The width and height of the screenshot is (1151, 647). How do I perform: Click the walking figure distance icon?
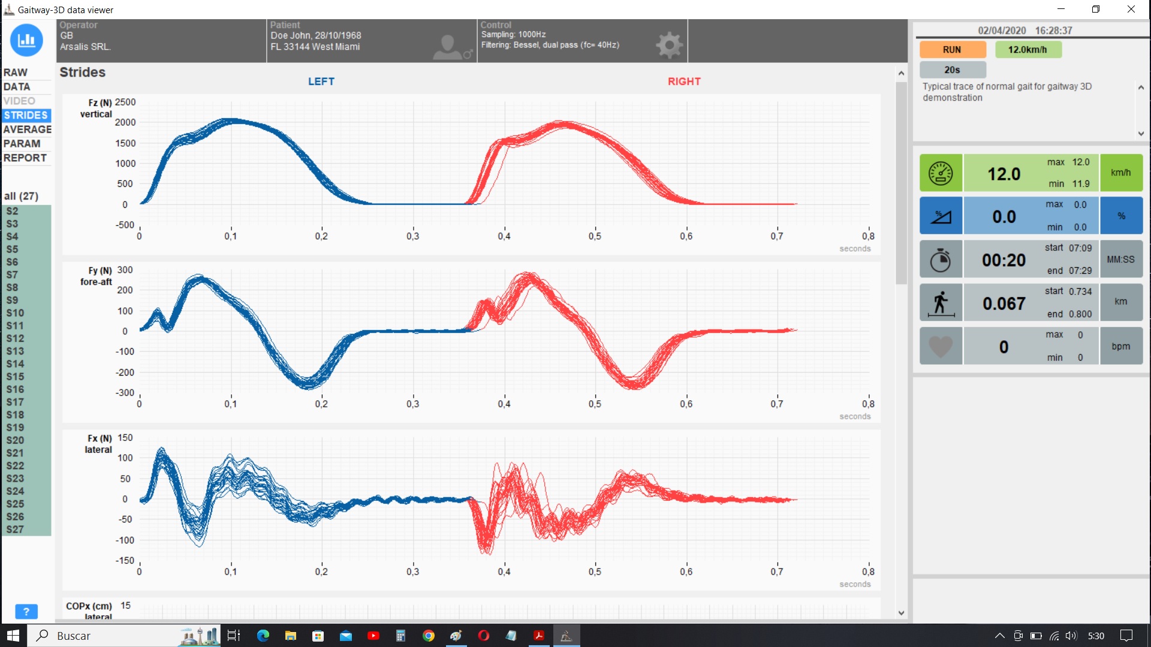point(941,303)
